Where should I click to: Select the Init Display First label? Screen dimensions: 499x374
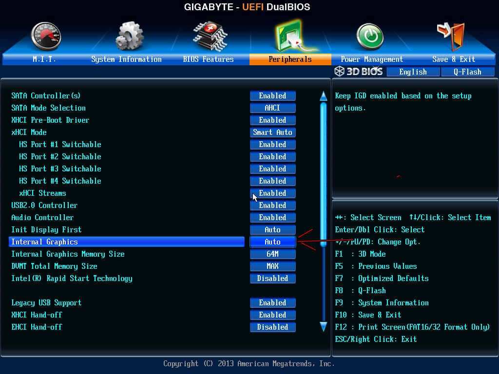pyautogui.click(x=46, y=230)
